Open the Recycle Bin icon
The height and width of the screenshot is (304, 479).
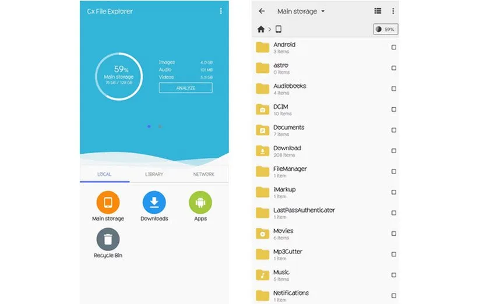pos(108,239)
